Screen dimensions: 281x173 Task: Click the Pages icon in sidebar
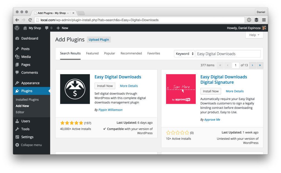point(17,65)
